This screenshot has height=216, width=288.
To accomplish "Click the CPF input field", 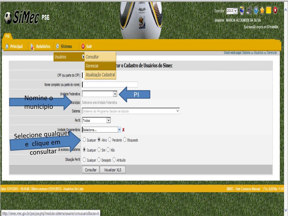I will click(x=83, y=75).
